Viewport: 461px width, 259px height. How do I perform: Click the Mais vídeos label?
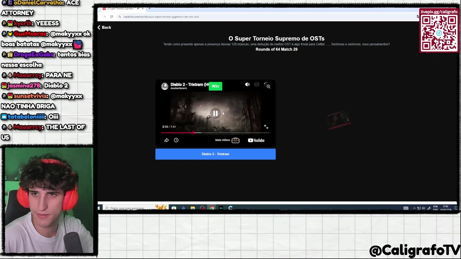pos(222,140)
